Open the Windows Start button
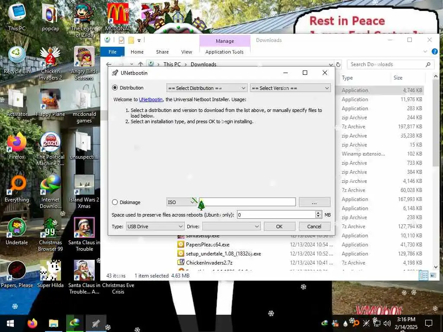 [x=10, y=323]
